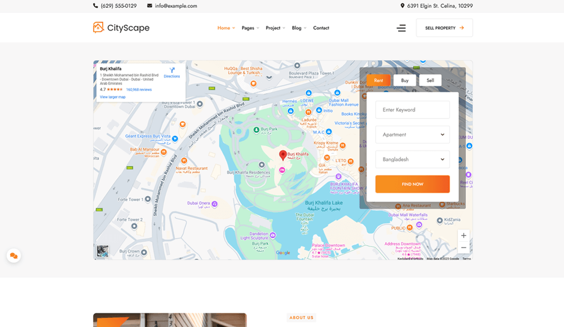
Task: Open the Pages menu
Action: coord(250,28)
